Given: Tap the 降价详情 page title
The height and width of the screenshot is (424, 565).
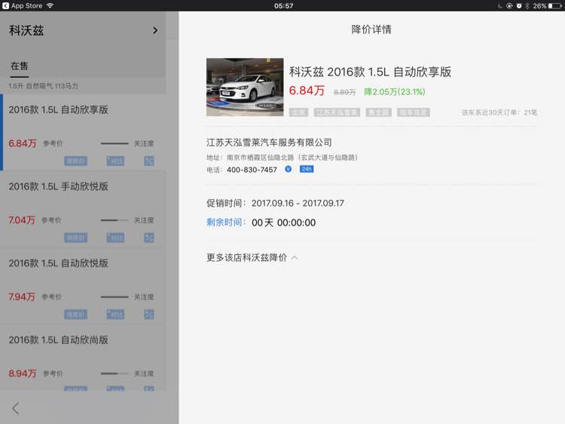Looking at the screenshot, I should (x=371, y=29).
